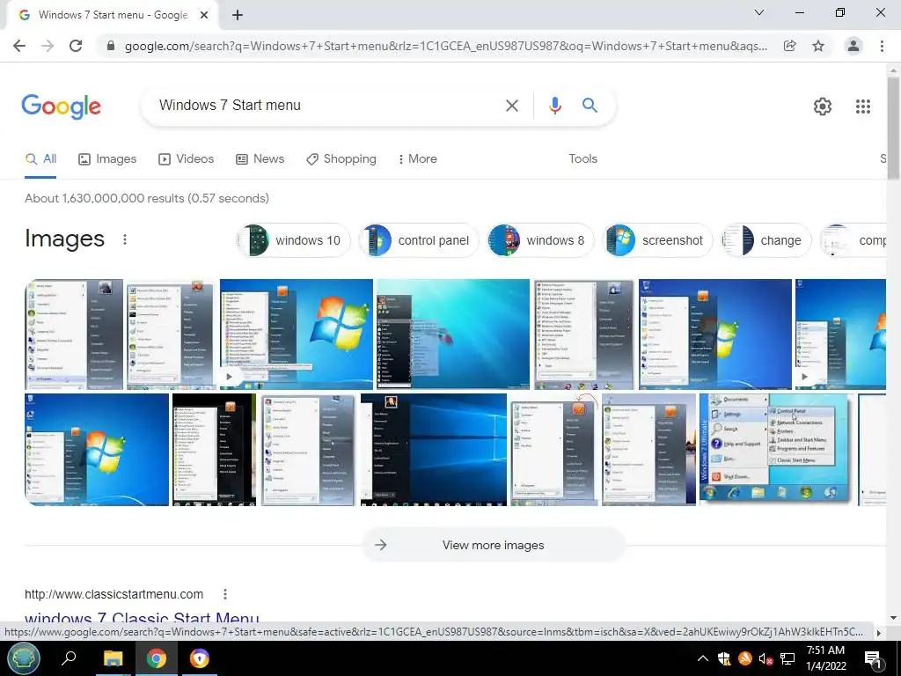Submit search with magnifier icon
The width and height of the screenshot is (901, 676).
point(590,106)
